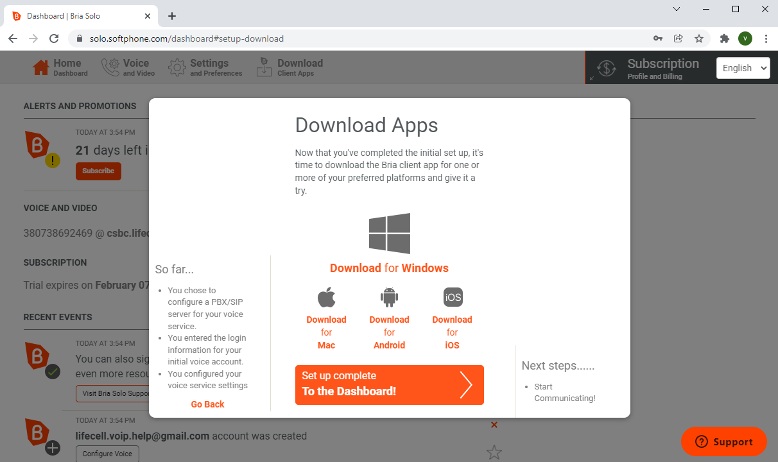Image resolution: width=778 pixels, height=462 pixels.
Task: Share this page via the share icon
Action: (x=679, y=38)
